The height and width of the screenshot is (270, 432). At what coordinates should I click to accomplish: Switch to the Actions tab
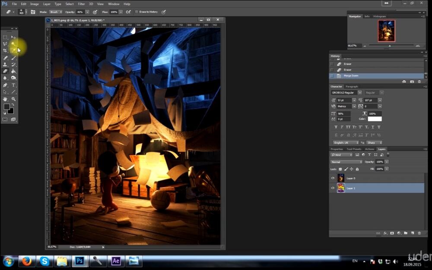(x=369, y=149)
